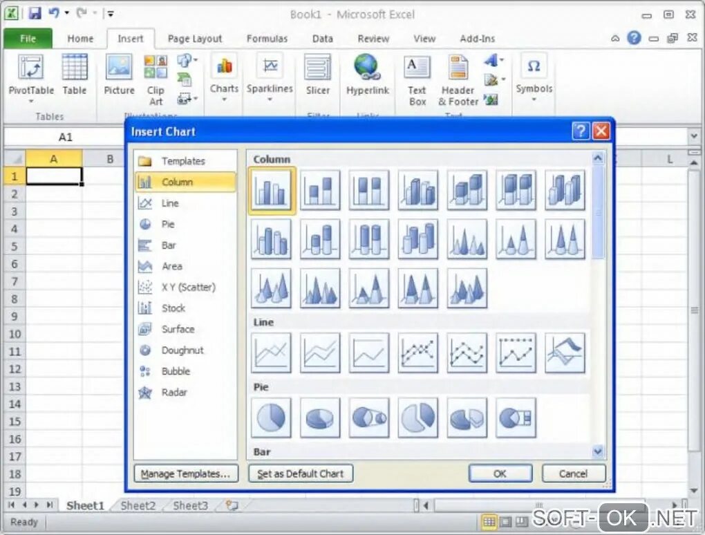Viewport: 705px width, 535px height.
Task: Open Charts dropdown
Action: pos(224,77)
